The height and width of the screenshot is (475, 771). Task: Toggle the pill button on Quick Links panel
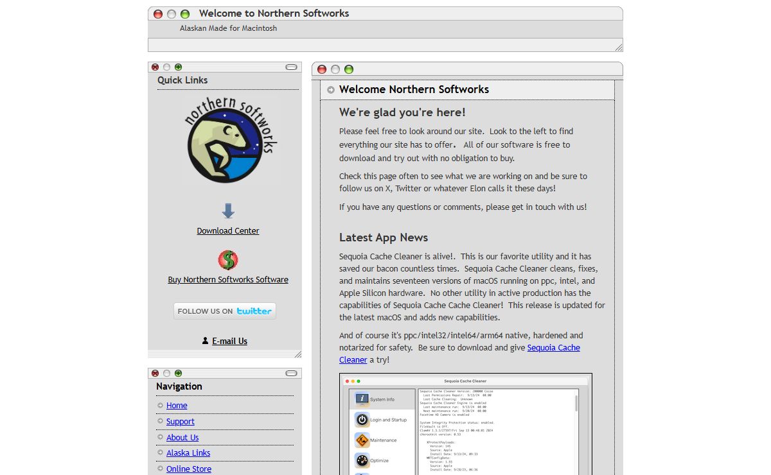(x=291, y=67)
